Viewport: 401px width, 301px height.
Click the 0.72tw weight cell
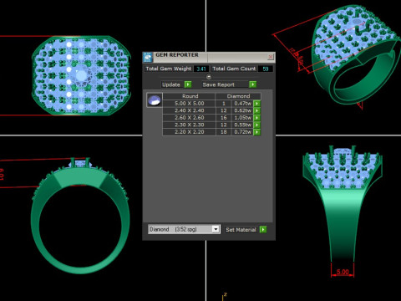click(242, 132)
